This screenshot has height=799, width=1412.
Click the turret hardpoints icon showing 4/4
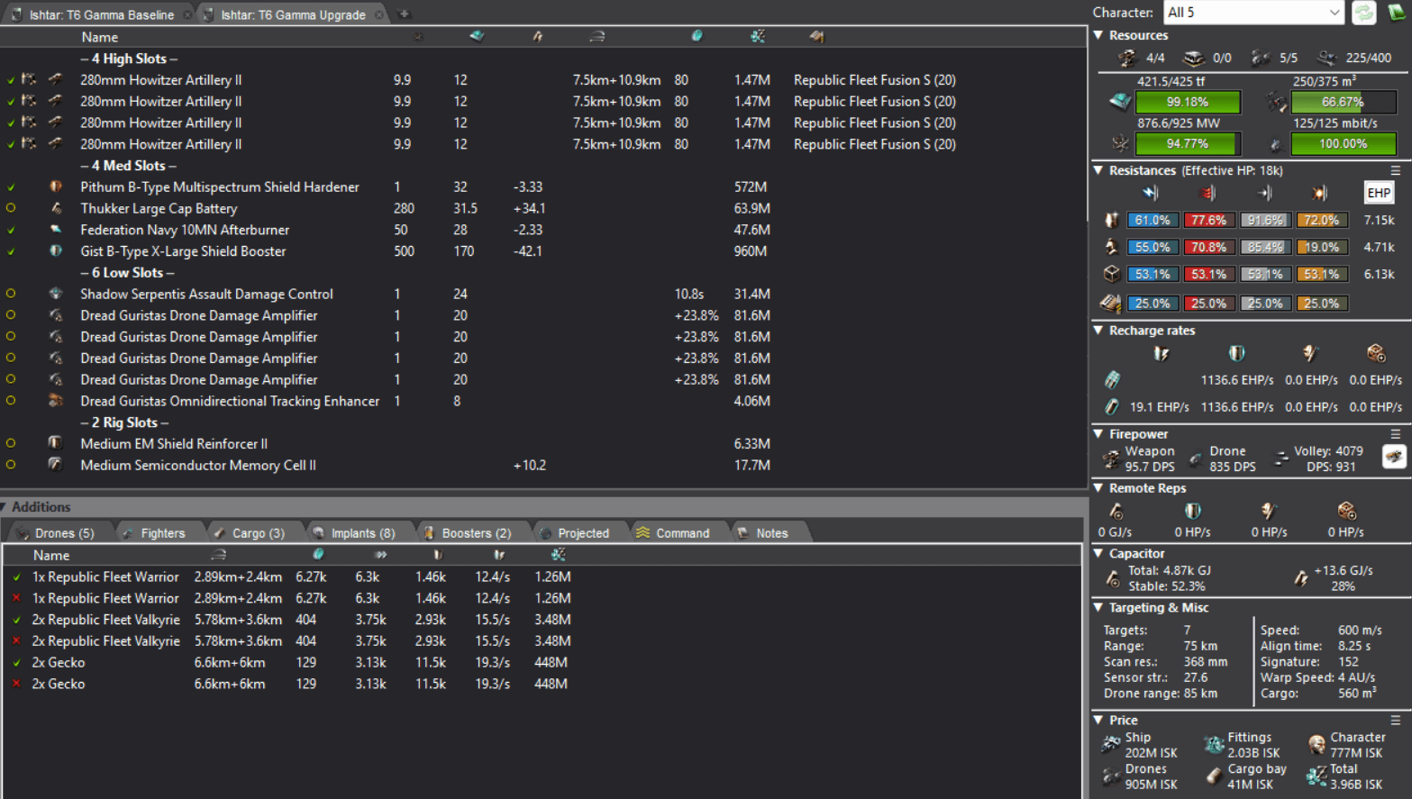1126,58
